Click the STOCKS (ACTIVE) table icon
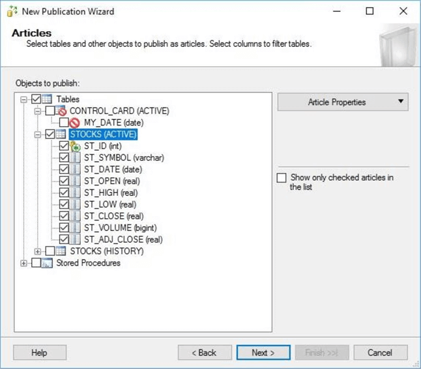Image resolution: width=421 pixels, height=369 pixels. click(62, 134)
